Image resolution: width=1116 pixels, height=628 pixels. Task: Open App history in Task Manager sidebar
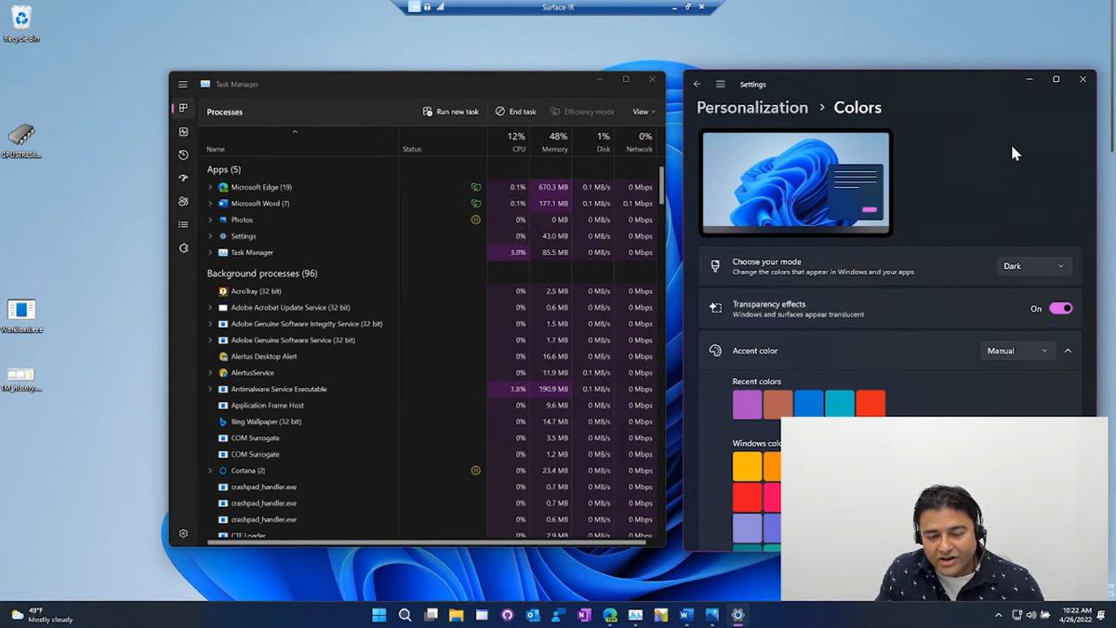(x=183, y=154)
